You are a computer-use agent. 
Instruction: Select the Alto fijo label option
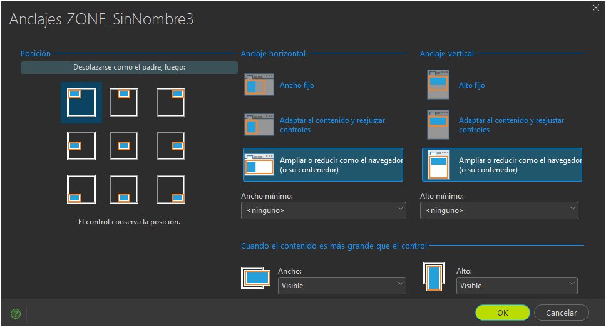(471, 85)
